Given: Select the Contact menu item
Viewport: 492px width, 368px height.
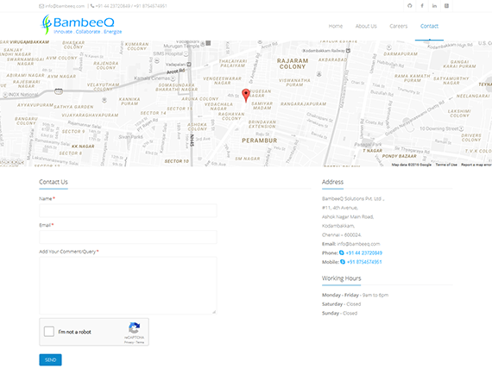Looking at the screenshot, I should [x=429, y=26].
